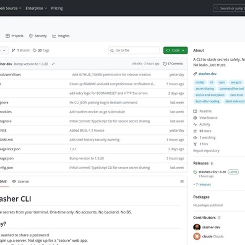Select the end-to-end-encryption topic tag
This screenshot has width=245, height=245.
(x=210, y=95)
